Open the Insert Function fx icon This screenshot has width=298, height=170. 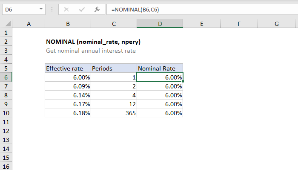coord(97,9)
